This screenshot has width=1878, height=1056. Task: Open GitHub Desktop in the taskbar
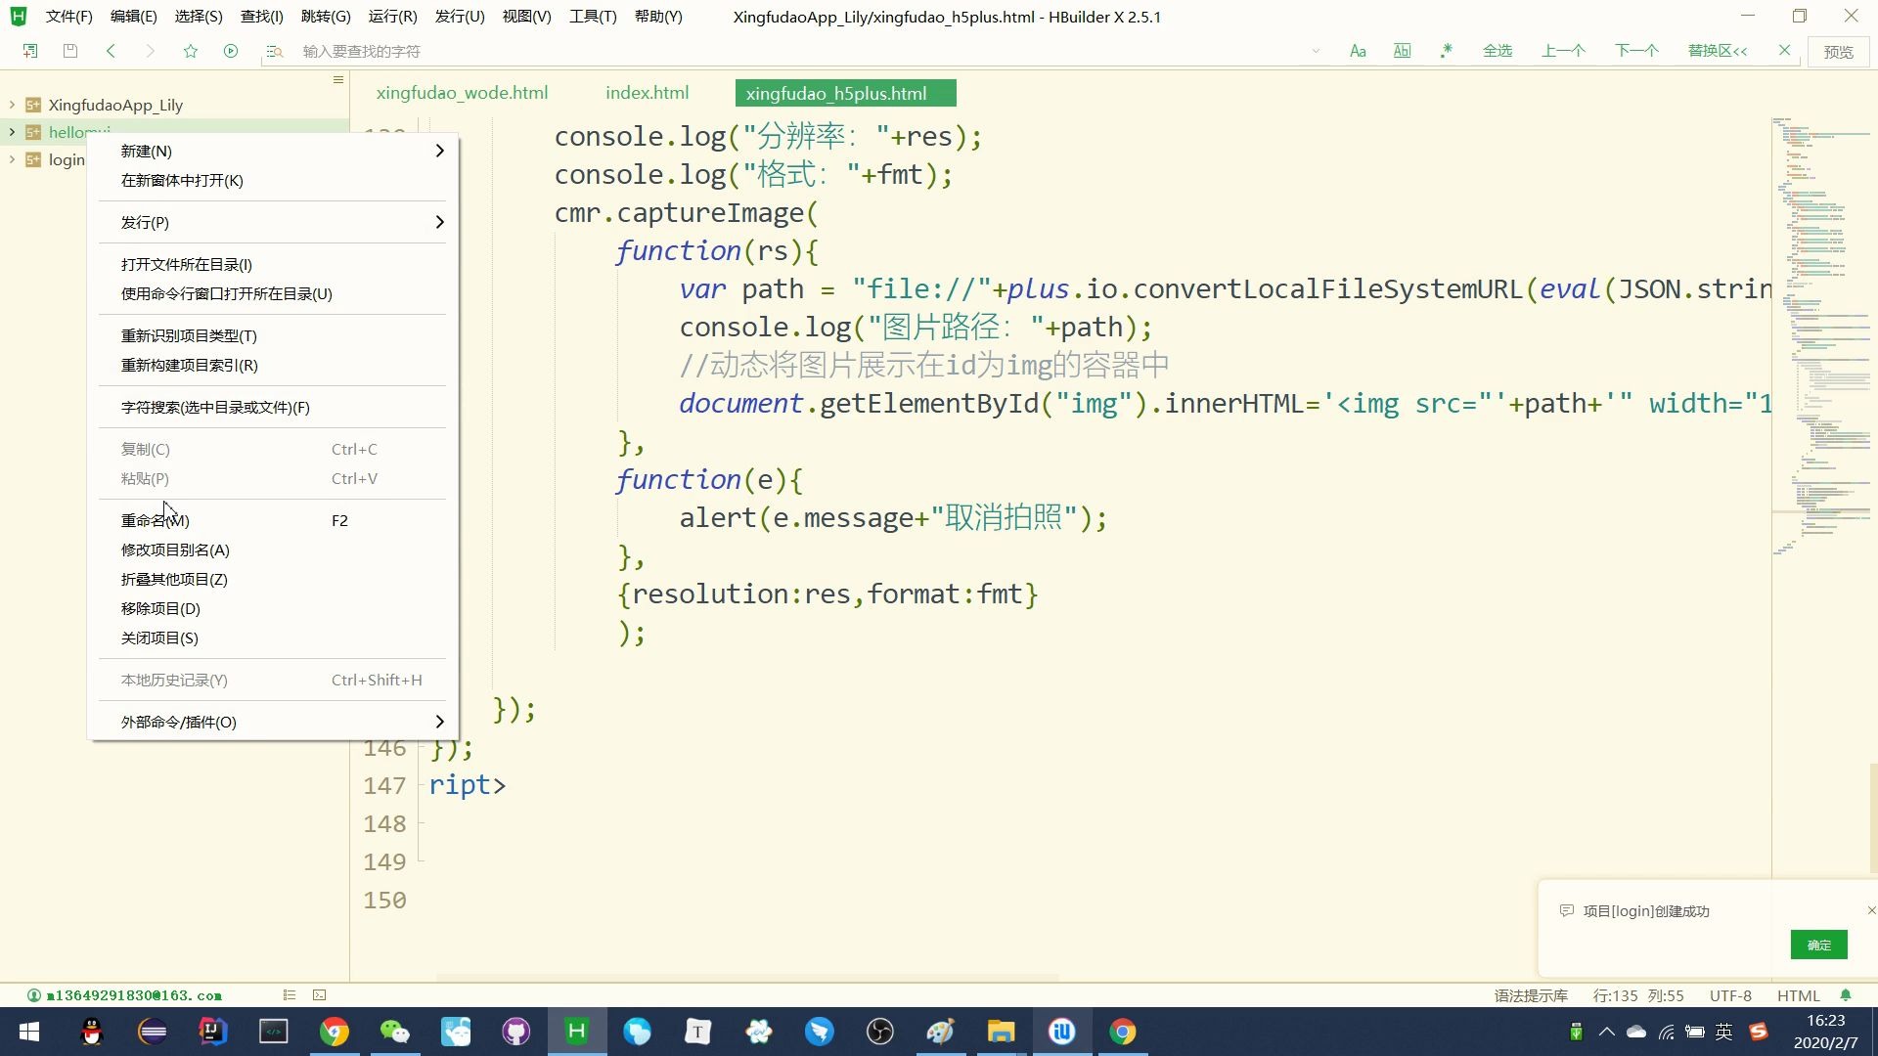click(x=516, y=1032)
